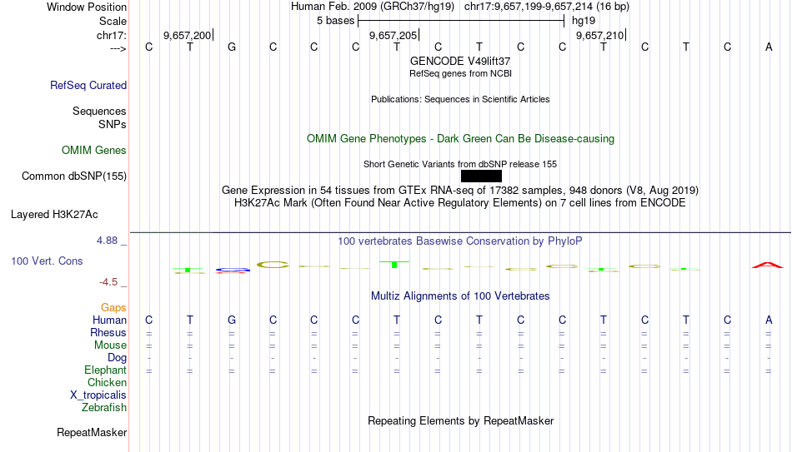Open the 100 Vert. Cons track label
Viewport: 792px width, 452px height.
click(x=47, y=261)
